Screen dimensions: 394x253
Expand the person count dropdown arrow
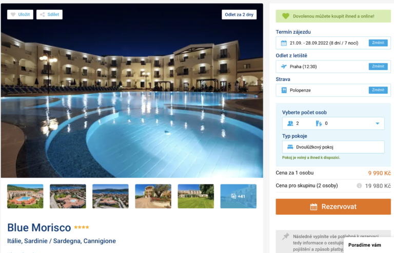click(x=377, y=123)
